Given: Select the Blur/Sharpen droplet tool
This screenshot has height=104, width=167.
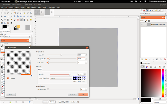Looking at the screenshot, I should pos(5,23).
